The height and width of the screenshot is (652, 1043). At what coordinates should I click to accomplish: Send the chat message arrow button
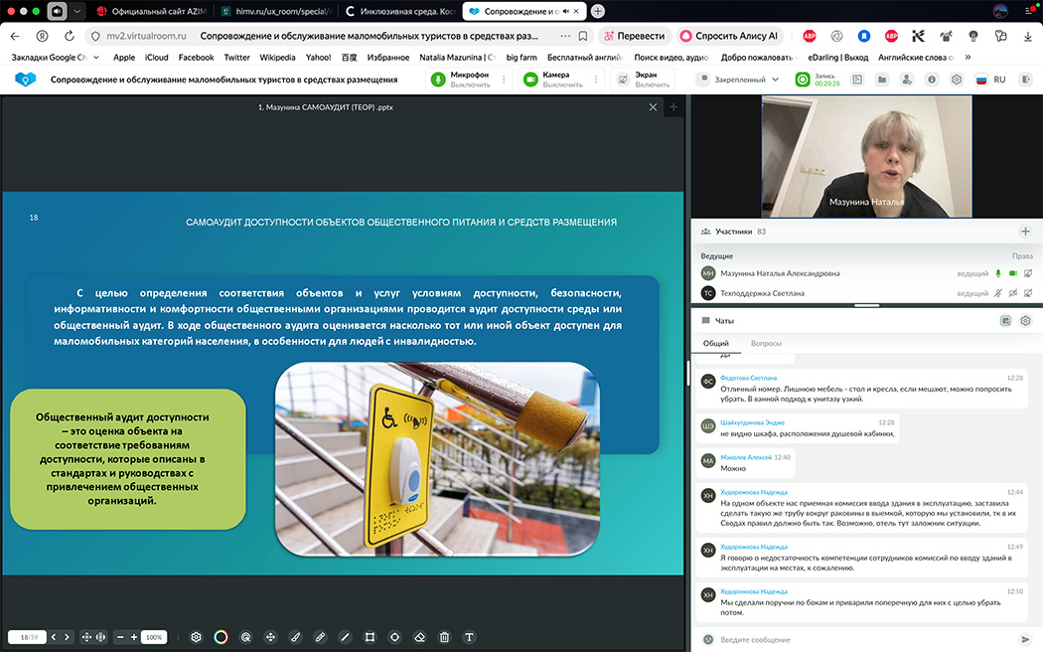[x=1025, y=639]
